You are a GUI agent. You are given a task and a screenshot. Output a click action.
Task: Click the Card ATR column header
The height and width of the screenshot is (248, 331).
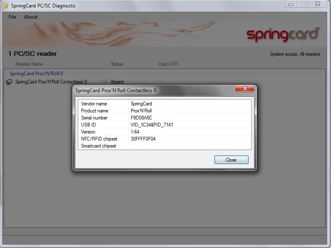pyautogui.click(x=168, y=64)
